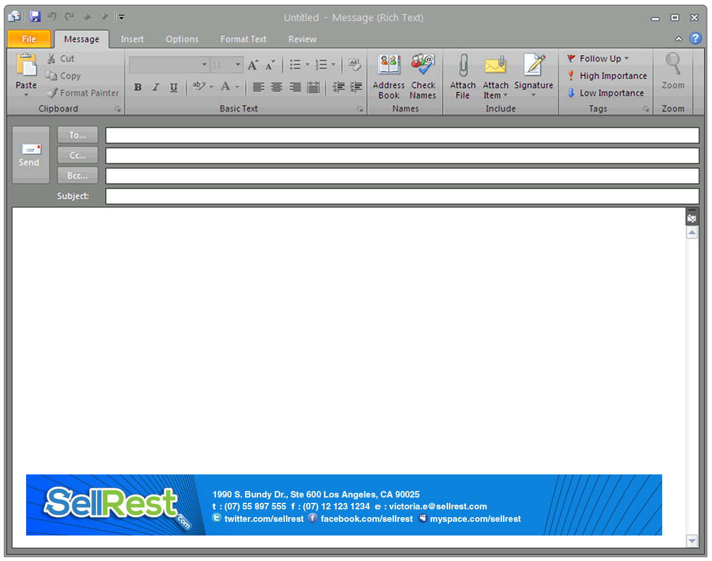Toggle Center alignment

click(x=276, y=87)
